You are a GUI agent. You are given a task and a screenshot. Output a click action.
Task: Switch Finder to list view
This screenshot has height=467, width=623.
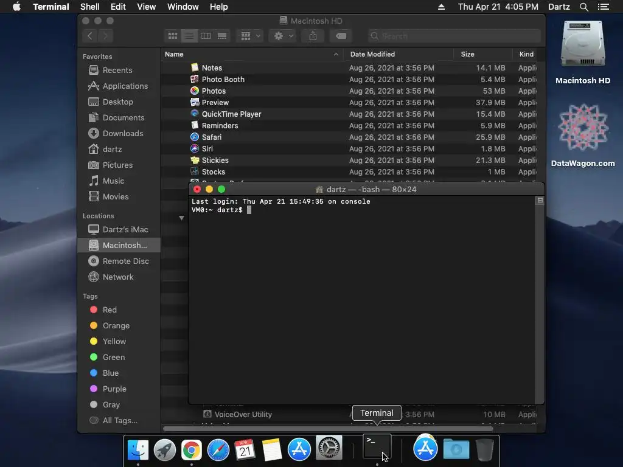coord(189,36)
